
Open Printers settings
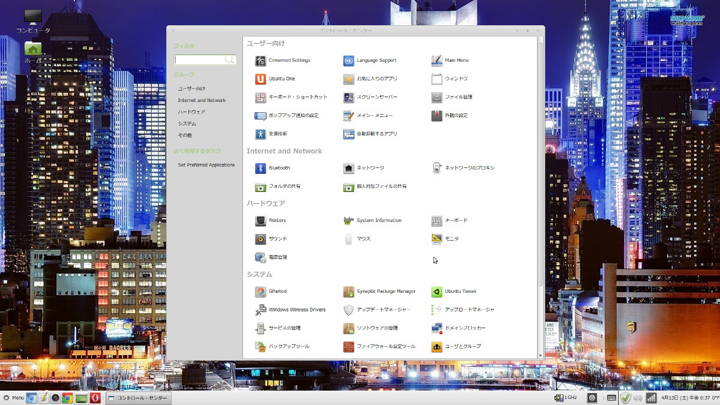tap(271, 221)
